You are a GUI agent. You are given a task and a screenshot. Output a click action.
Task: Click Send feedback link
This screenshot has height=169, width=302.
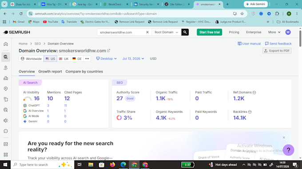click(x=278, y=44)
